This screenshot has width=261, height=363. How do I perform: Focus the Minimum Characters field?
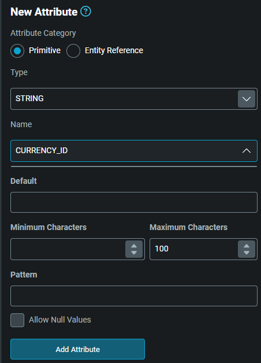click(x=68, y=249)
